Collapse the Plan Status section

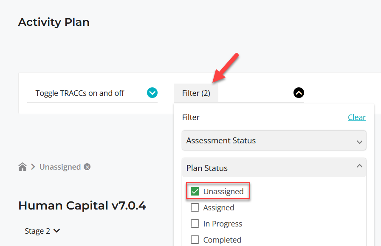274,168
